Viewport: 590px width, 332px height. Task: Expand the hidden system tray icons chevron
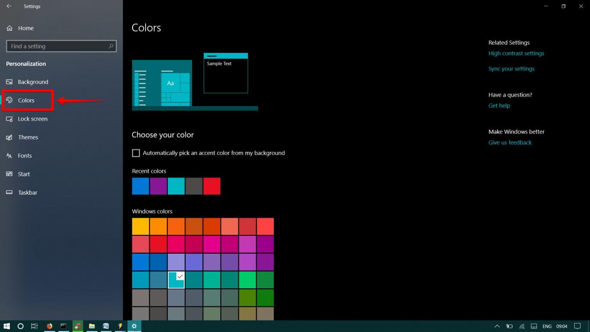(x=497, y=326)
